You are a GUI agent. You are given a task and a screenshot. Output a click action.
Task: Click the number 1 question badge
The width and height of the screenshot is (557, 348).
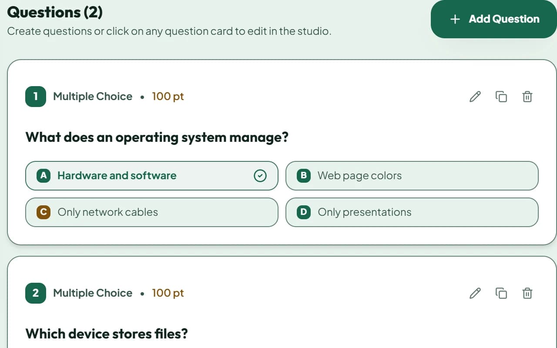click(36, 97)
